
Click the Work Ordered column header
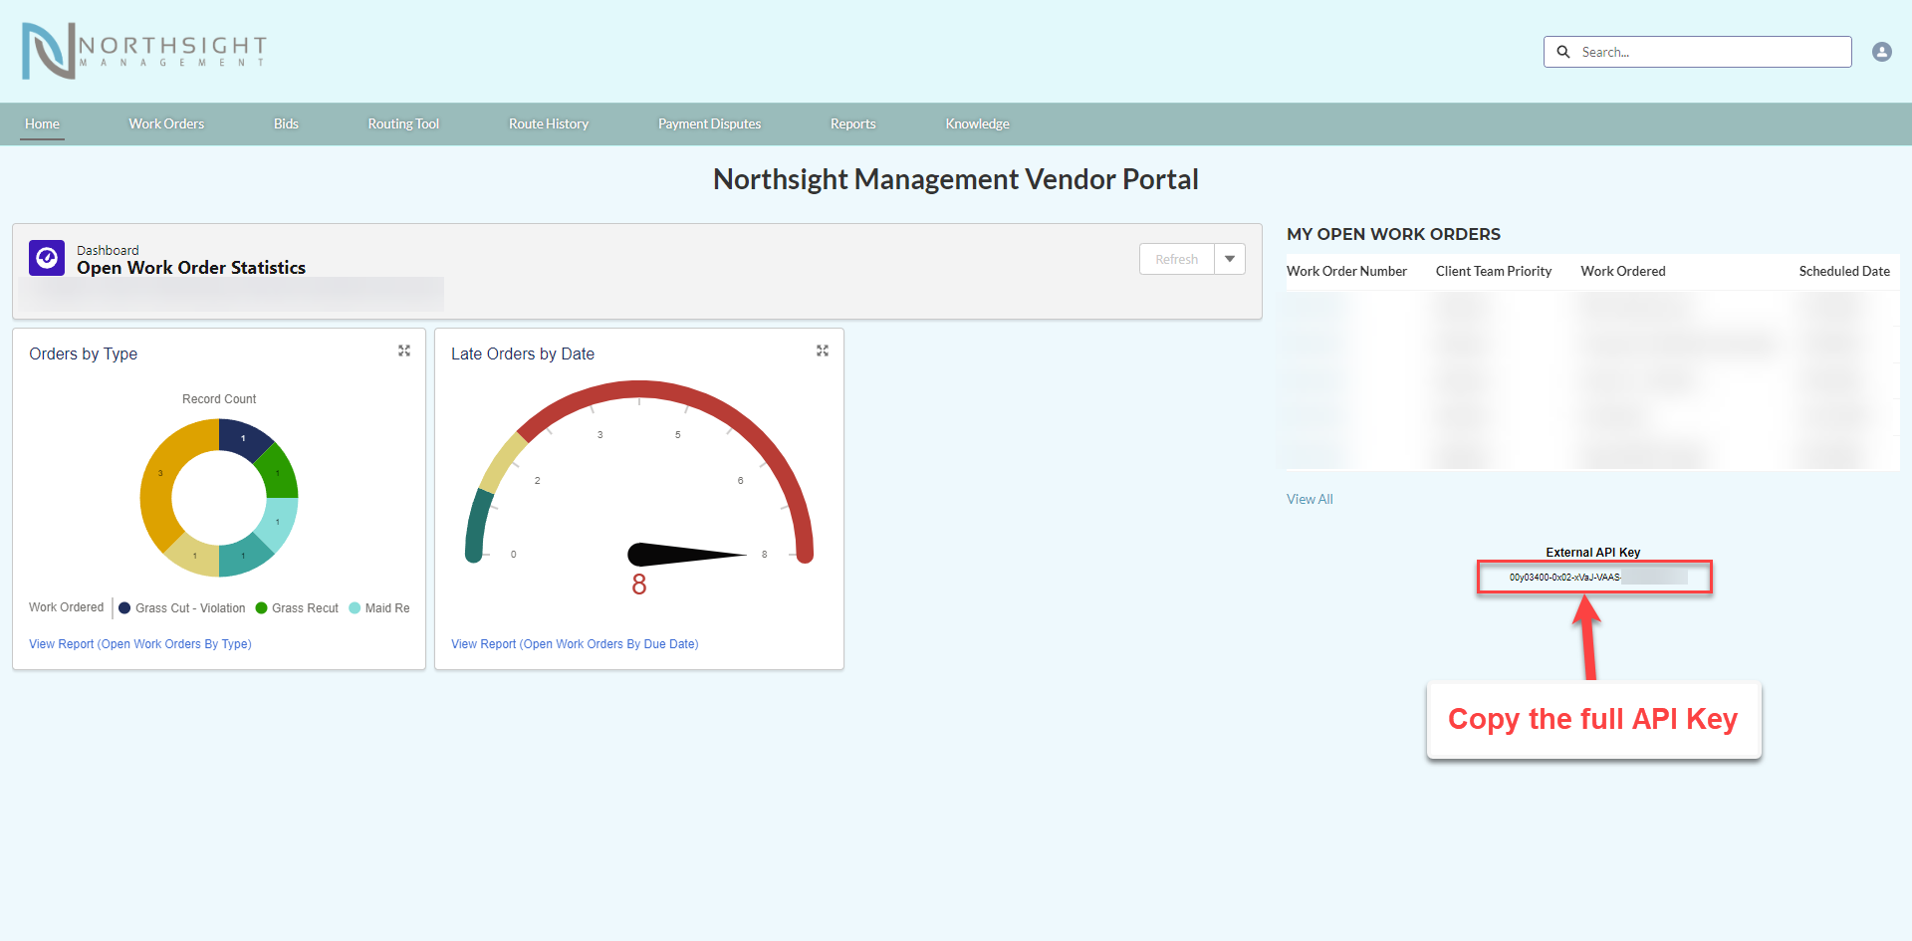tap(1623, 271)
